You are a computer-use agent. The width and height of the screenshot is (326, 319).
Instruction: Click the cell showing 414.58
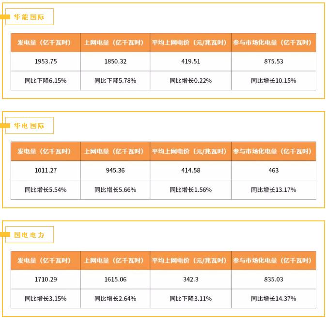coord(190,171)
